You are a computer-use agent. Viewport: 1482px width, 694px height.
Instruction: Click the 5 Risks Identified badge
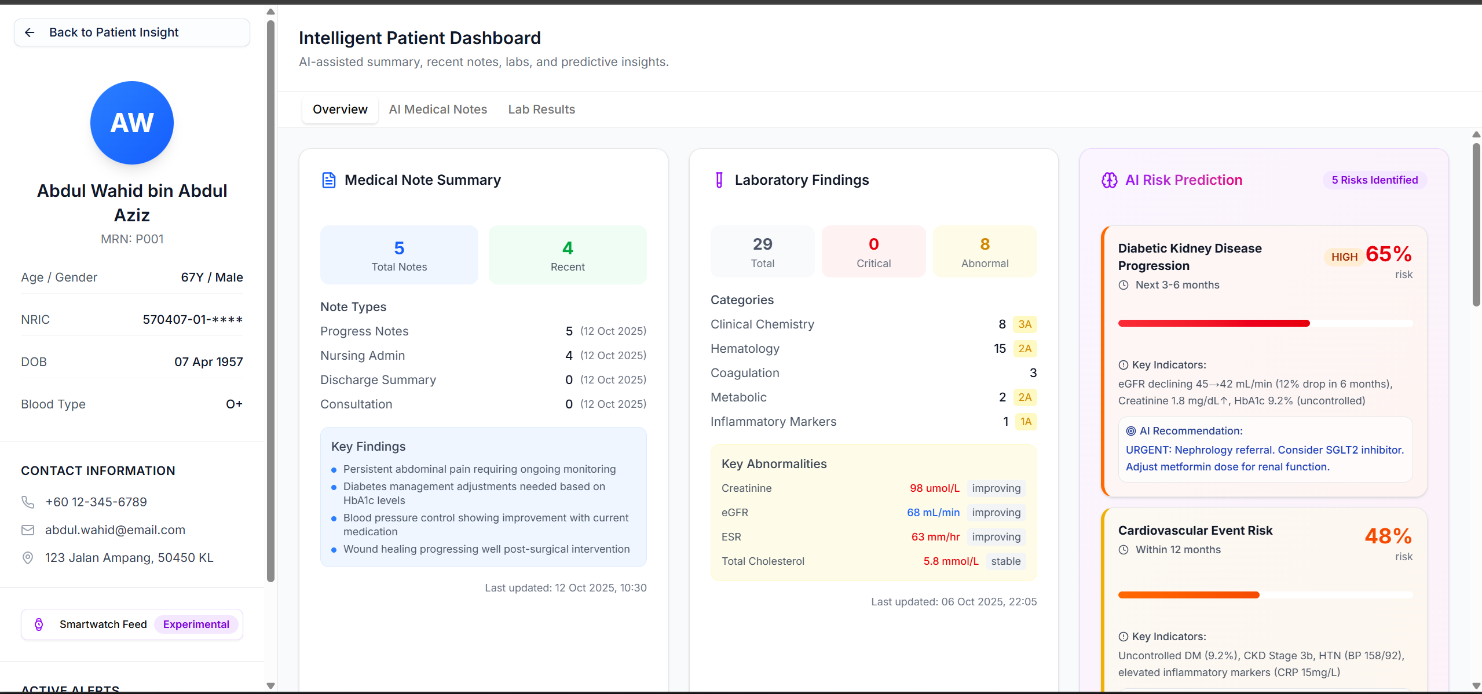tap(1374, 180)
